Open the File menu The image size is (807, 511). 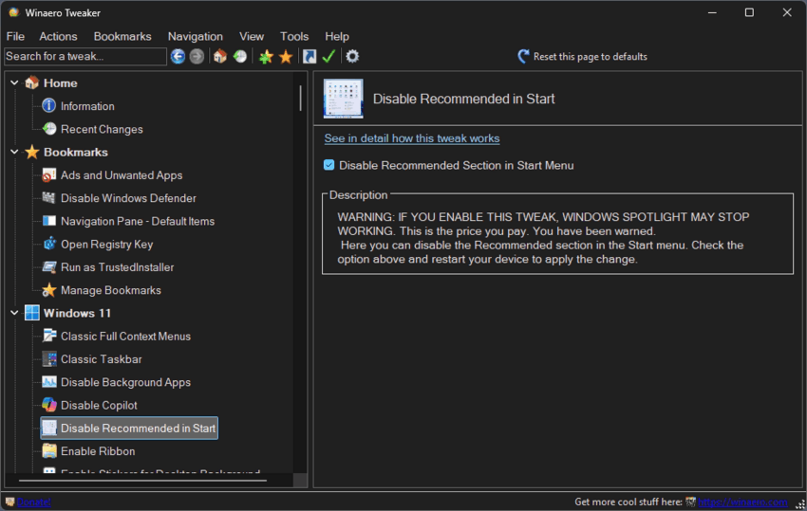coord(15,36)
